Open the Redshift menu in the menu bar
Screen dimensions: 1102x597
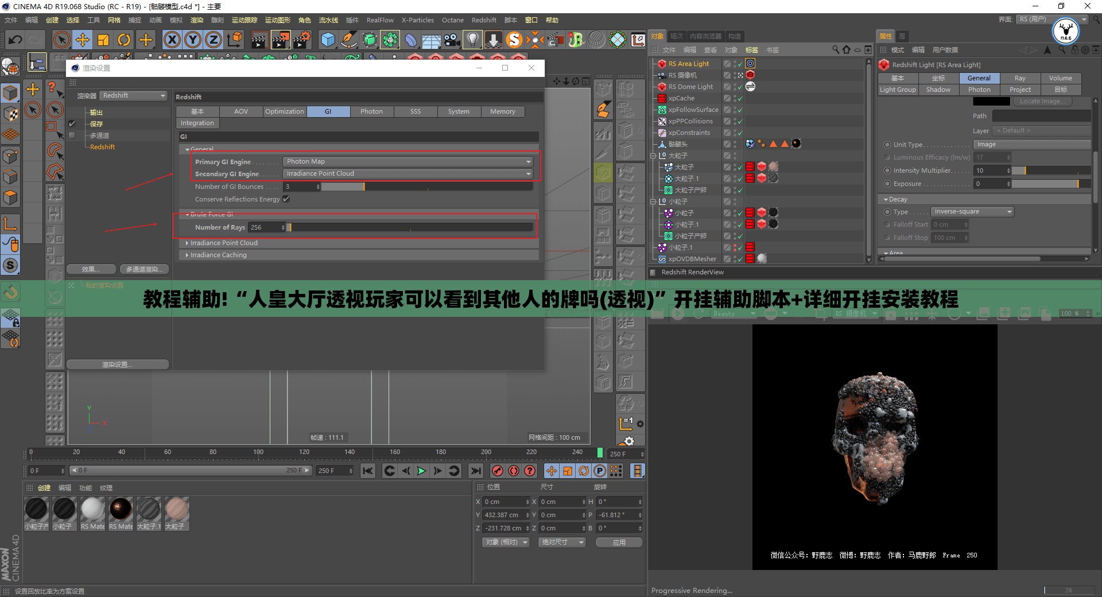coord(484,20)
